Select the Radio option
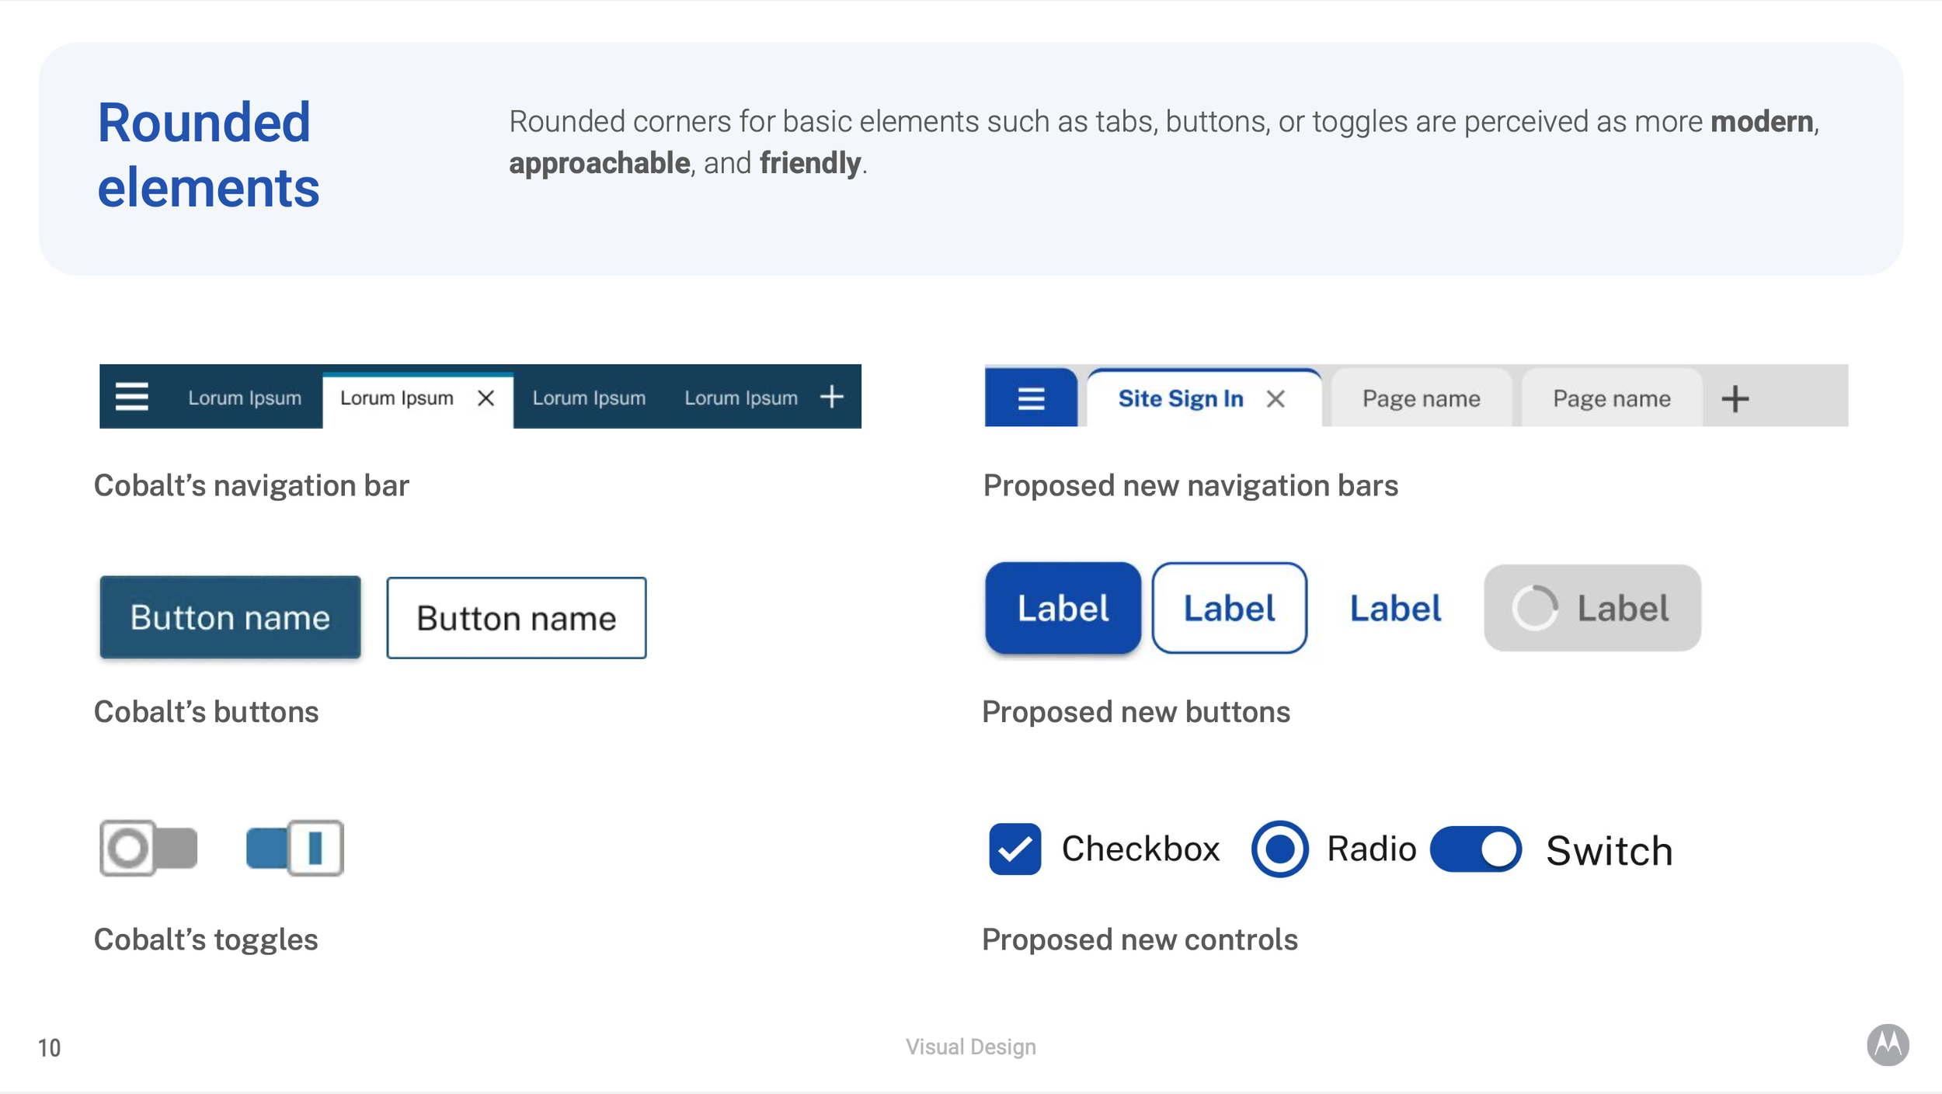The height and width of the screenshot is (1094, 1942). pos(1279,849)
